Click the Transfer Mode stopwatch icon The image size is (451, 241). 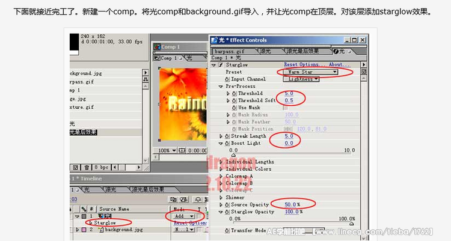pos(227,231)
